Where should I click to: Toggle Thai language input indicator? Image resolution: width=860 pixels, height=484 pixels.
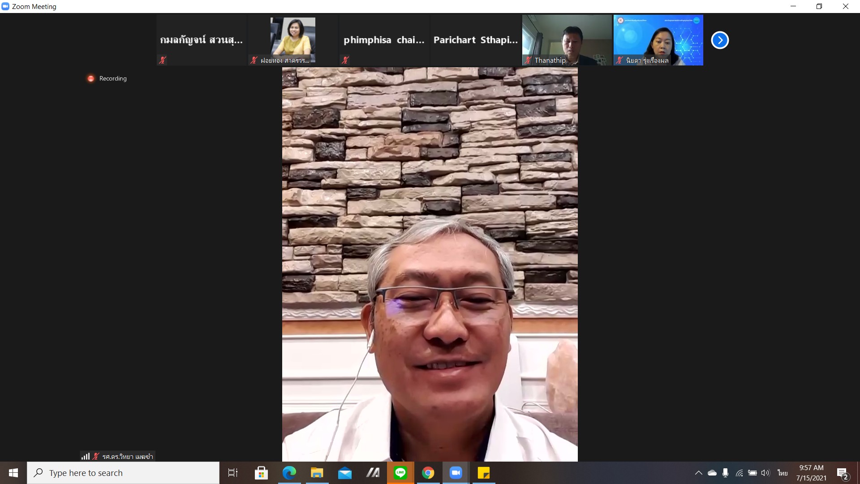783,473
